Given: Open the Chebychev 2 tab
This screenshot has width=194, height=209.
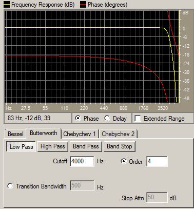Looking at the screenshot, I should click(x=118, y=134).
